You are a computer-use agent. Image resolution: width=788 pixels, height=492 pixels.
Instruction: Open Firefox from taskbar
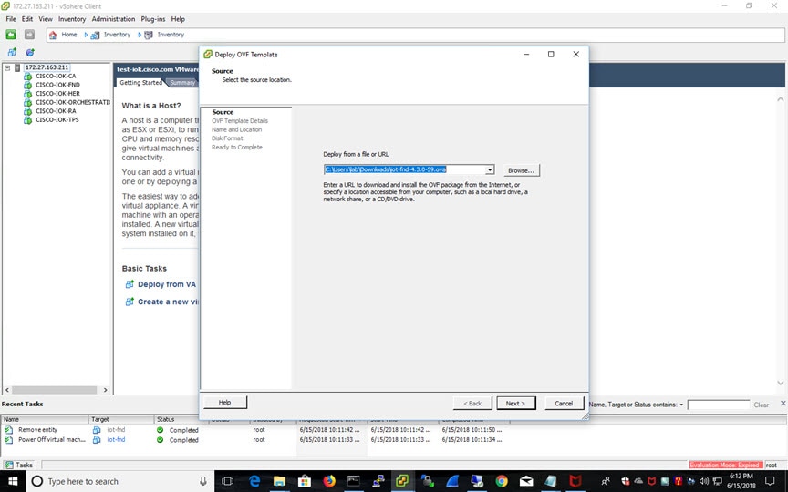[x=328, y=481]
